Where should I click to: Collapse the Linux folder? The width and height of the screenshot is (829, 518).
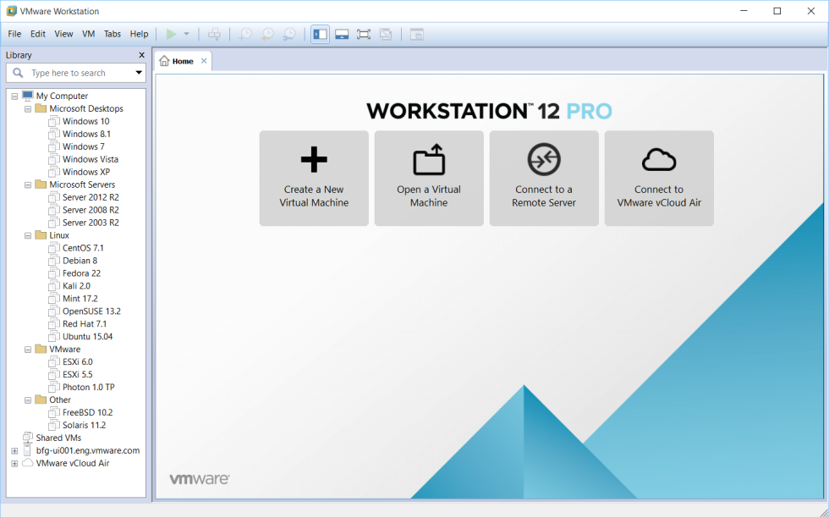28,235
